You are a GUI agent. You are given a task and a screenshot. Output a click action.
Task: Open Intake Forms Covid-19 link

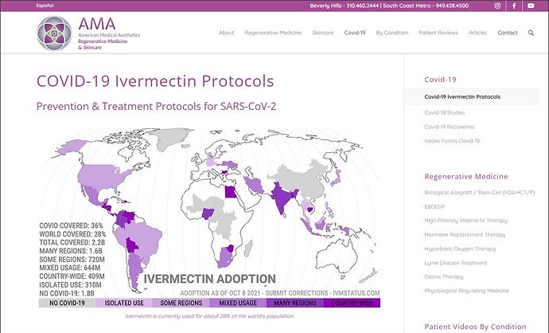[x=452, y=140]
